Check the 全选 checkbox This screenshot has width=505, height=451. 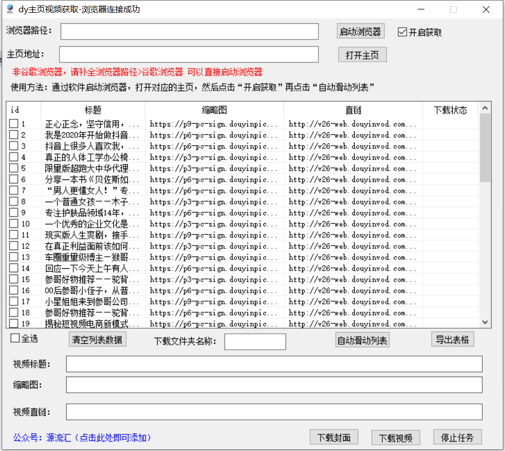[x=15, y=338]
